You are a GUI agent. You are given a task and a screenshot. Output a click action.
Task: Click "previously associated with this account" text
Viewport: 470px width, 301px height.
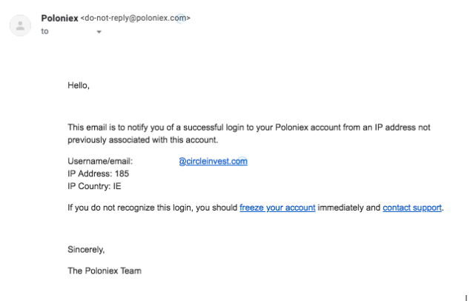[x=142, y=140]
